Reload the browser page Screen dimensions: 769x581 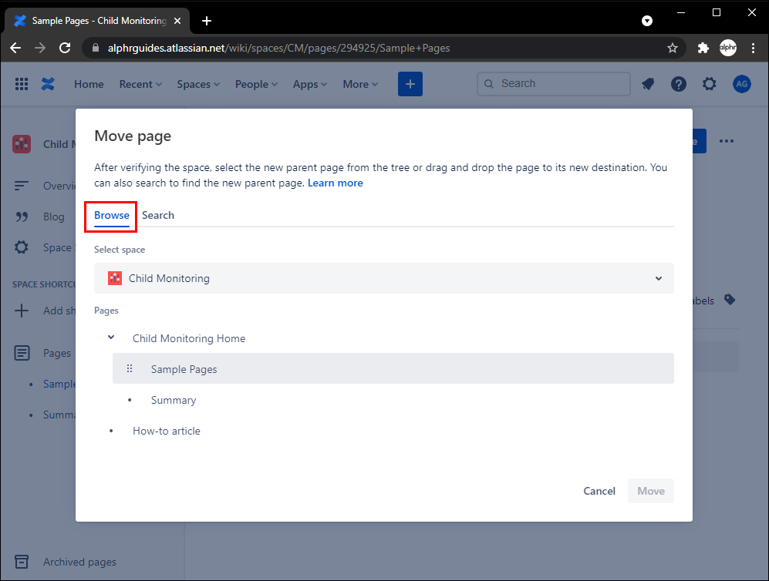pos(65,48)
